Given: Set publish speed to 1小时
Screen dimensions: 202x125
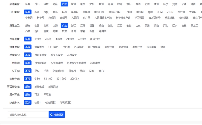Looking at the screenshot, I should (38, 39).
